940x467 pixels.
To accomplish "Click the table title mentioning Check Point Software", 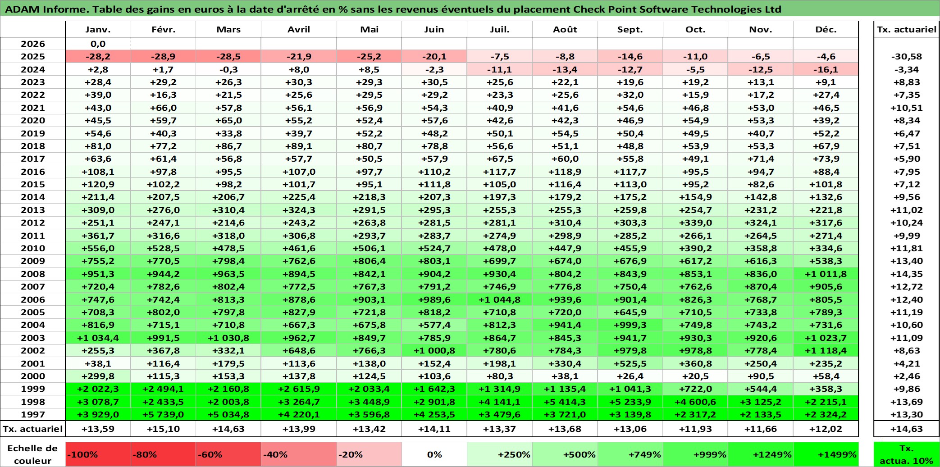I will point(393,9).
